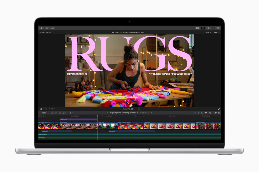Click the Browser view icon in the top-right toolbar
This screenshot has width=259, height=172.
pyautogui.click(x=197, y=28)
